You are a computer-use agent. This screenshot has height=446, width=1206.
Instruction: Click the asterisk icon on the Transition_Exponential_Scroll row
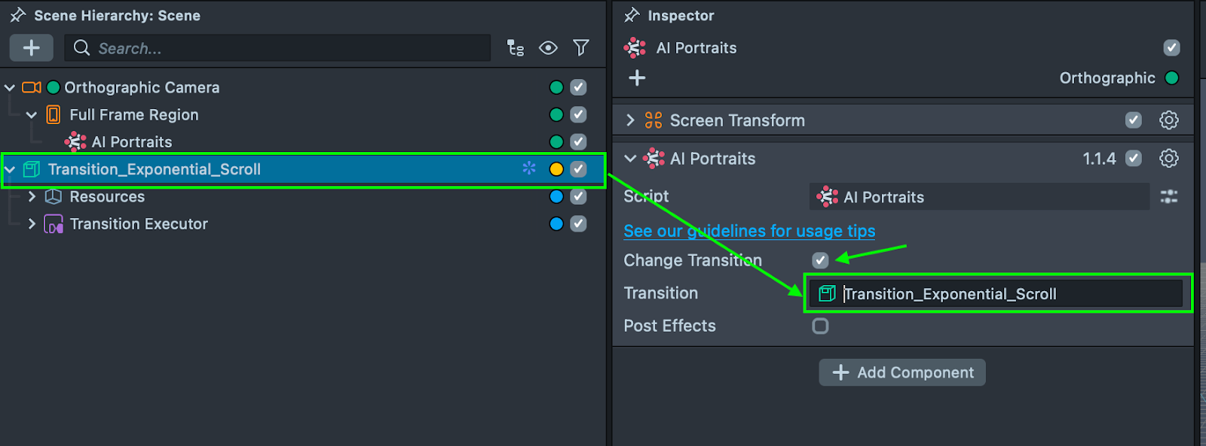529,168
